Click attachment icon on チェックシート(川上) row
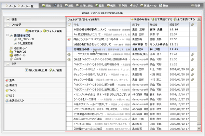This screenshot has width=205, height=136. pyautogui.click(x=193, y=69)
